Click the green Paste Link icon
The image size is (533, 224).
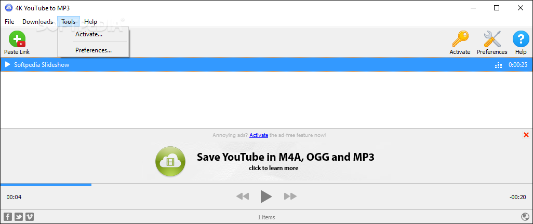click(17, 39)
